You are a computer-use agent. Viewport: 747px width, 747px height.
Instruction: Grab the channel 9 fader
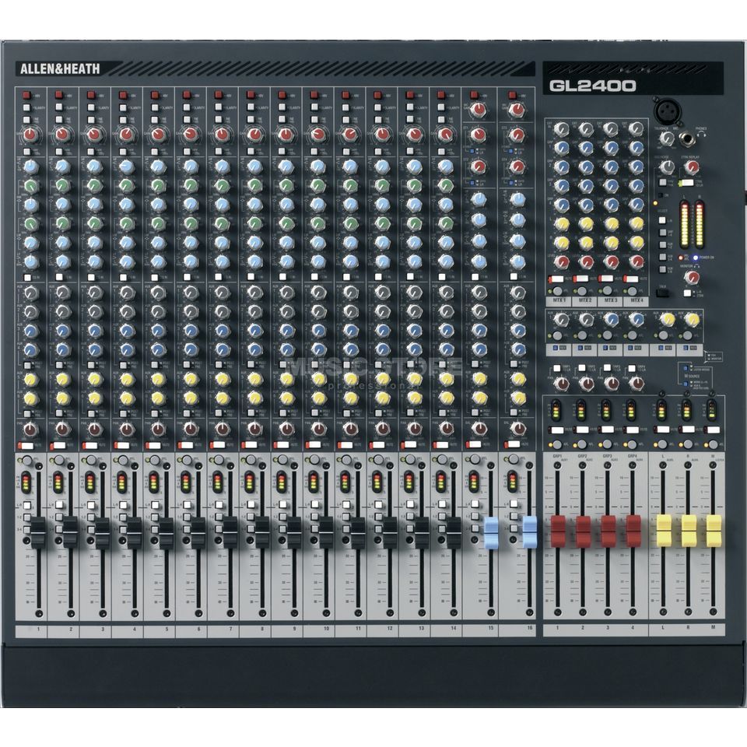(x=293, y=531)
